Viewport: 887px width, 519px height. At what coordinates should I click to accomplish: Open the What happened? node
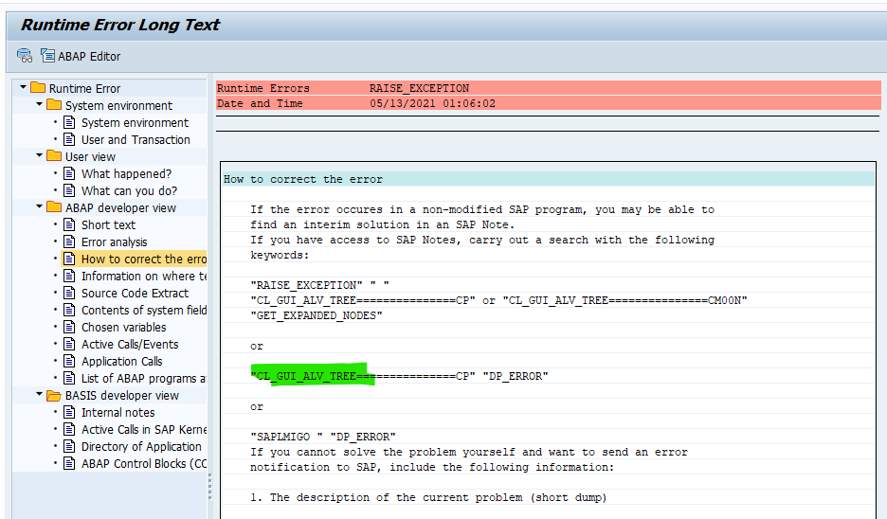(x=126, y=173)
